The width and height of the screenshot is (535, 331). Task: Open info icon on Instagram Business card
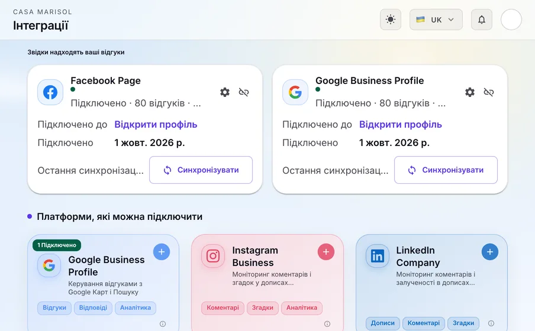[327, 323]
